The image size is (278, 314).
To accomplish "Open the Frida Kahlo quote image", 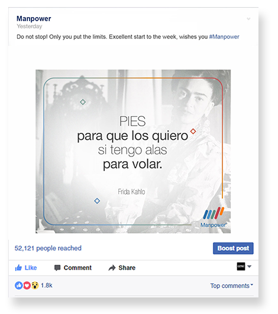I will [x=133, y=151].
